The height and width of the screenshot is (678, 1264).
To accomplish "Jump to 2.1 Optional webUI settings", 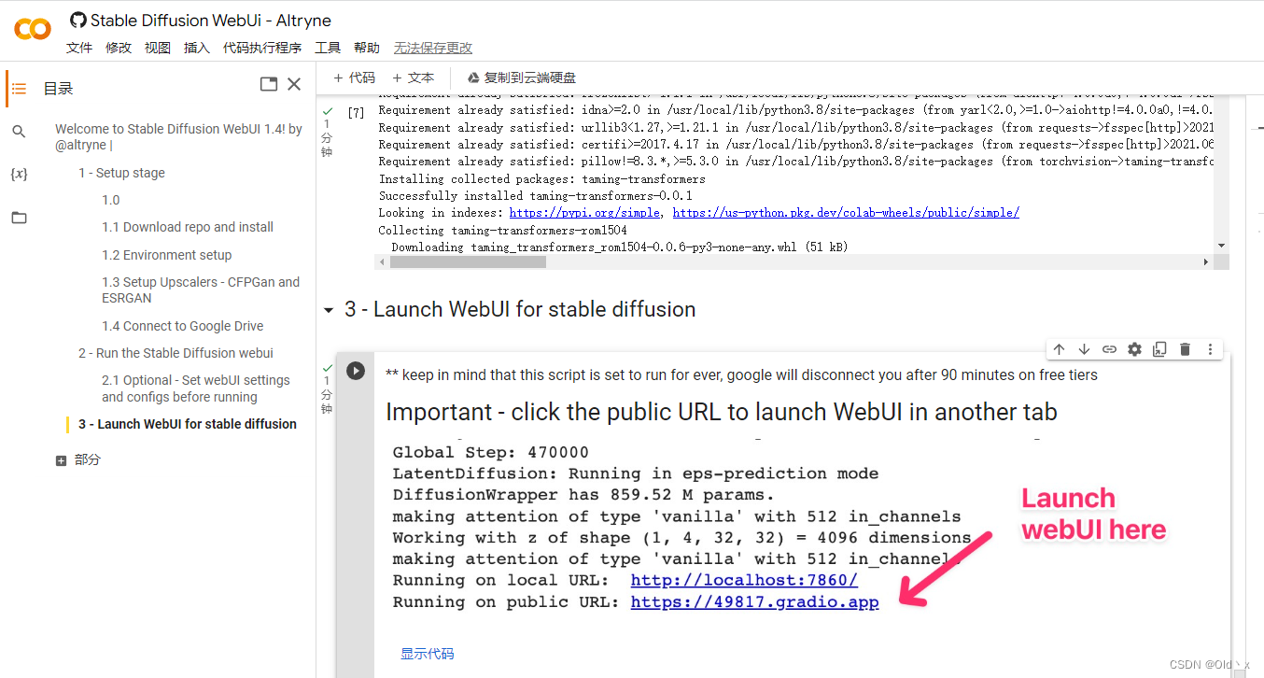I will coord(196,388).
